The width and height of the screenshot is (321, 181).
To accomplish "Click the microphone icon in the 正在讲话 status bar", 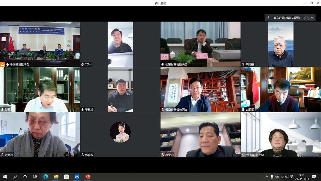I will pos(268,18).
